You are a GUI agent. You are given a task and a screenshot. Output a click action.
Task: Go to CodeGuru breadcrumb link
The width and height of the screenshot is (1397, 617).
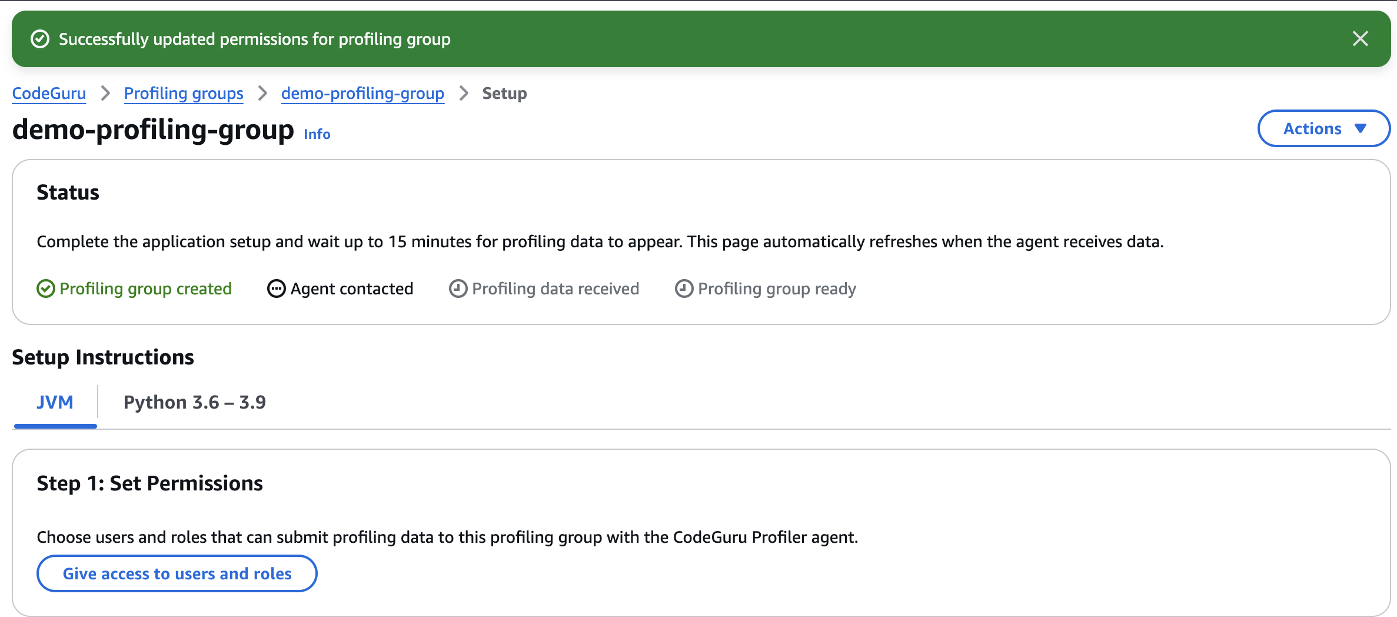point(49,93)
